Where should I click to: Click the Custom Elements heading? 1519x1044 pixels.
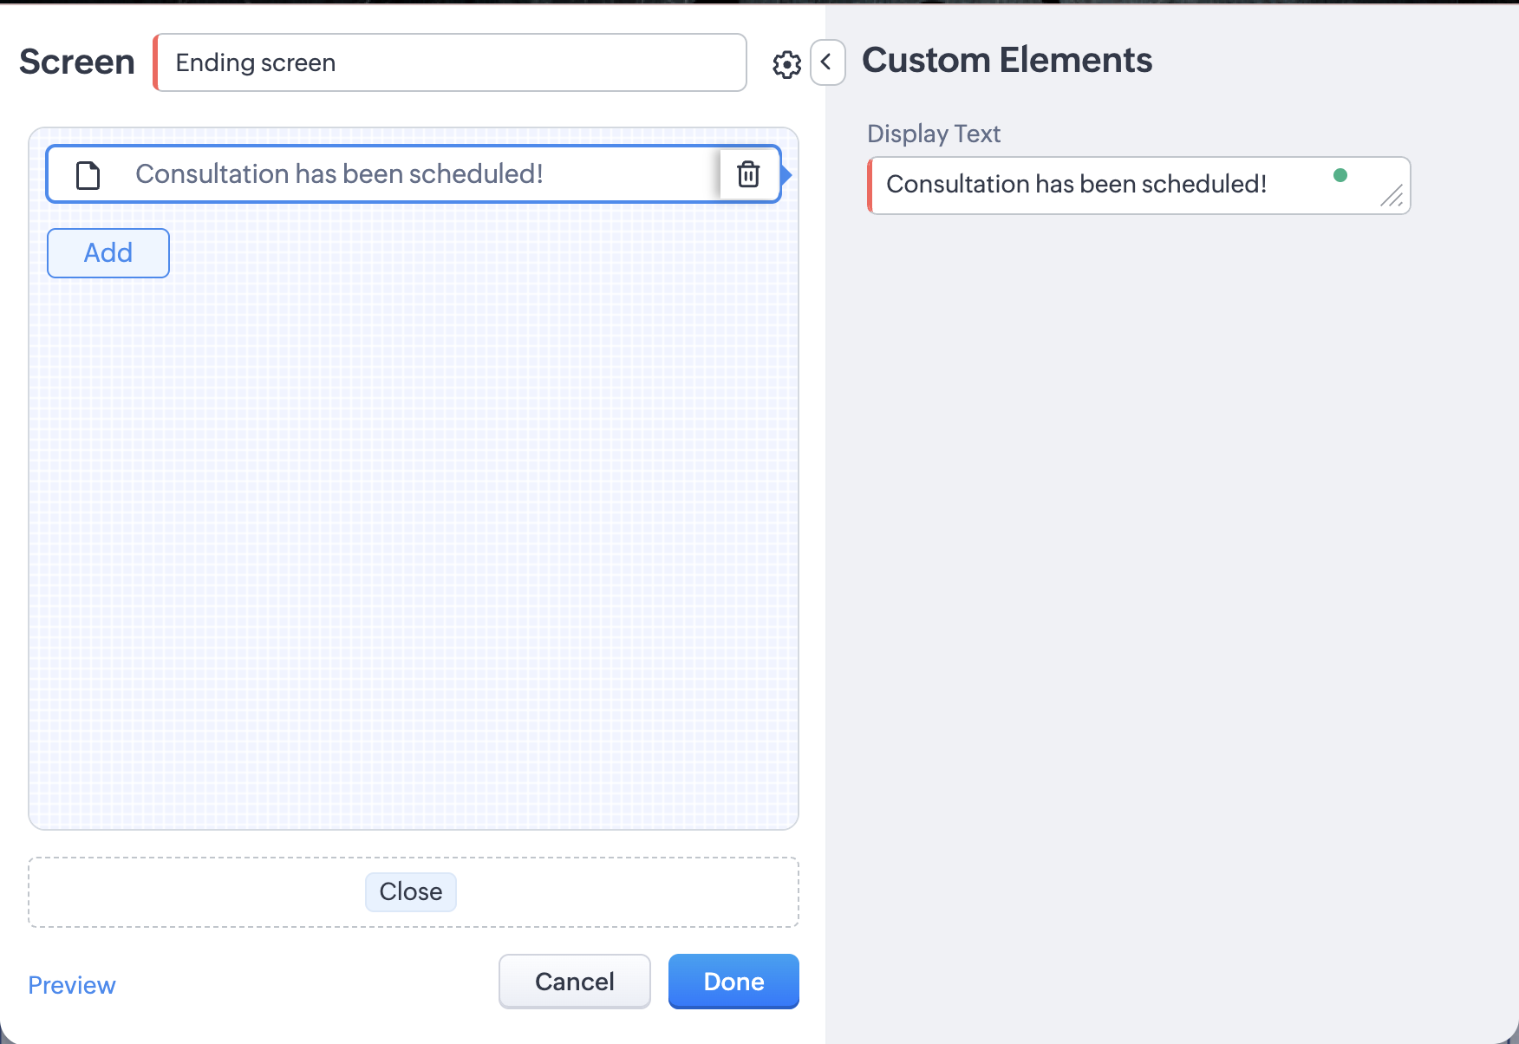click(x=1007, y=61)
